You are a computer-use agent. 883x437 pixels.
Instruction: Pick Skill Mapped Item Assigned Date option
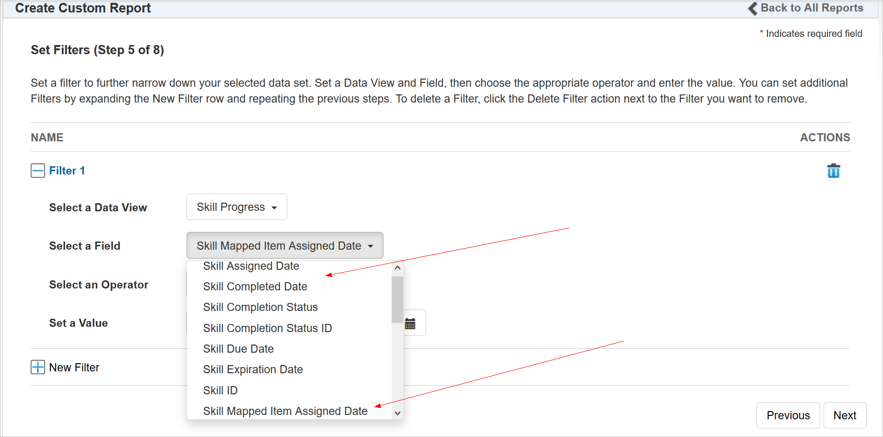pos(285,411)
